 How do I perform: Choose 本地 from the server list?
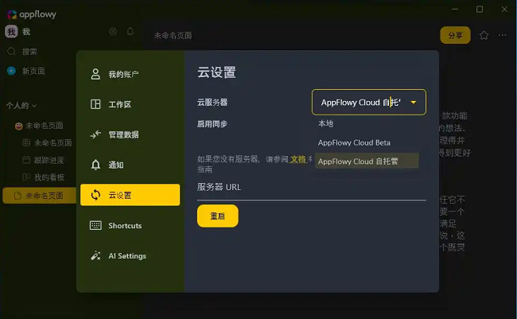[x=367, y=124]
